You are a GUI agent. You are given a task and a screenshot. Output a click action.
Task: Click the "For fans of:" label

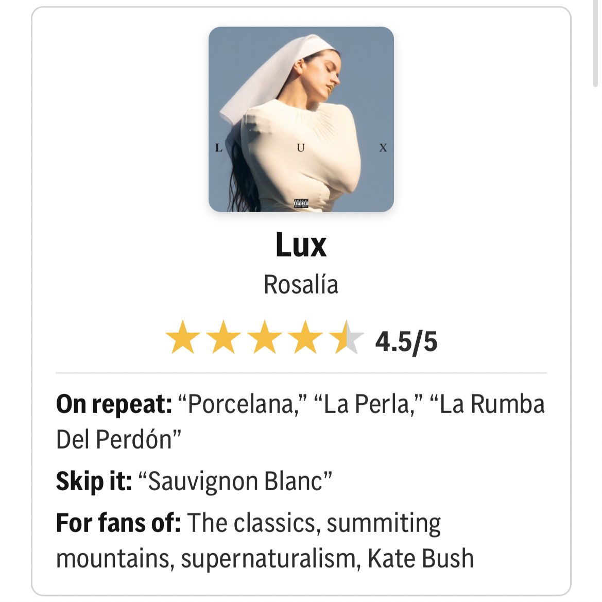[x=118, y=523]
